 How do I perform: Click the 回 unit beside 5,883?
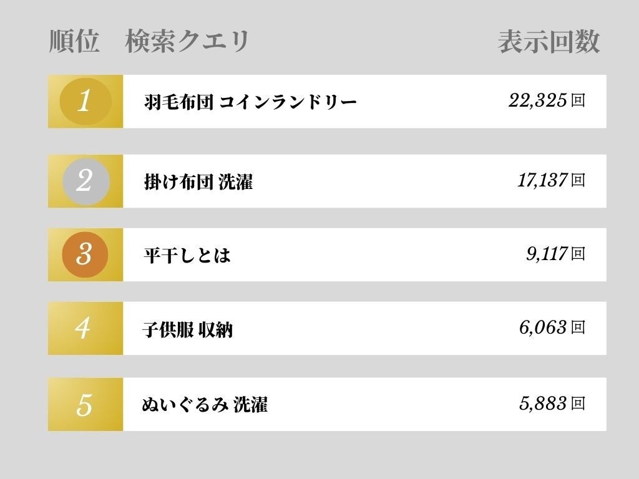[x=578, y=404]
